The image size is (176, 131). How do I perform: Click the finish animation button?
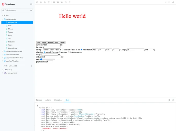pos(57,42)
